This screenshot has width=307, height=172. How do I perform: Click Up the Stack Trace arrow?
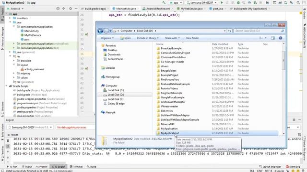(x=8, y=152)
